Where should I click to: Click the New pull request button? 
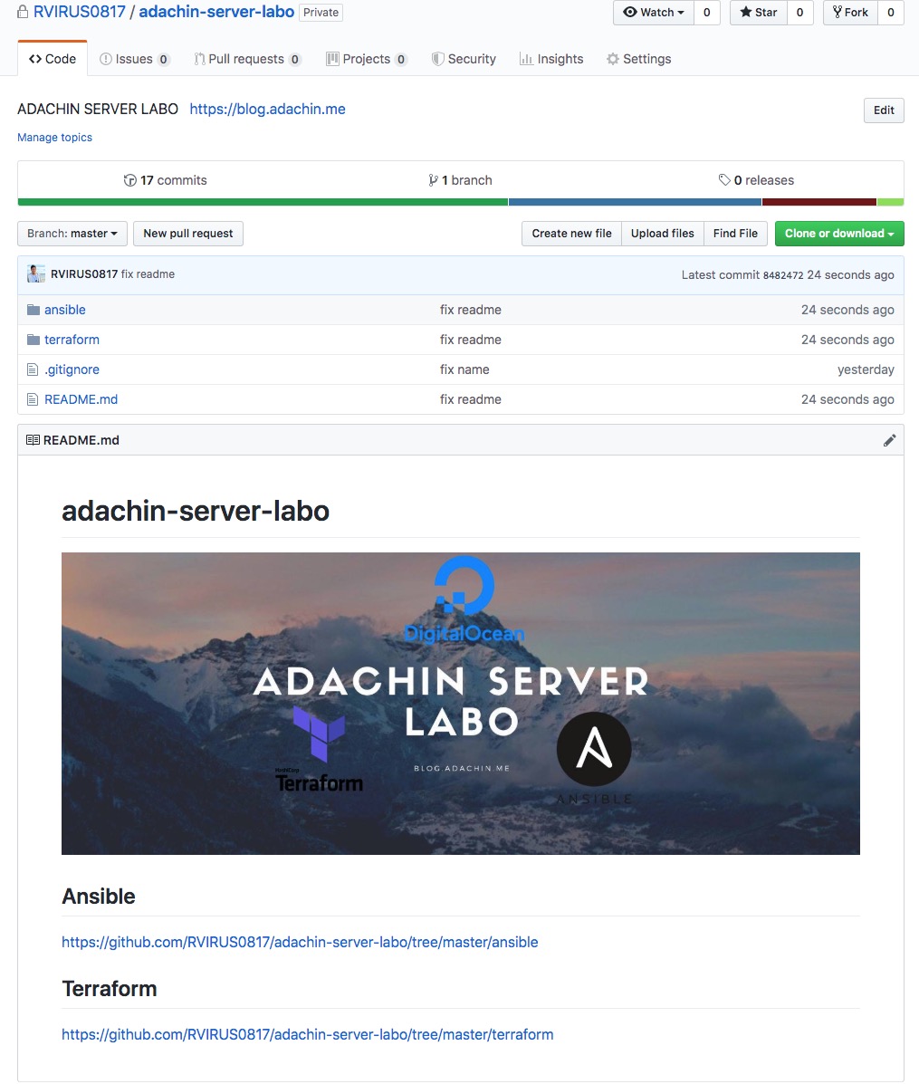[187, 234]
